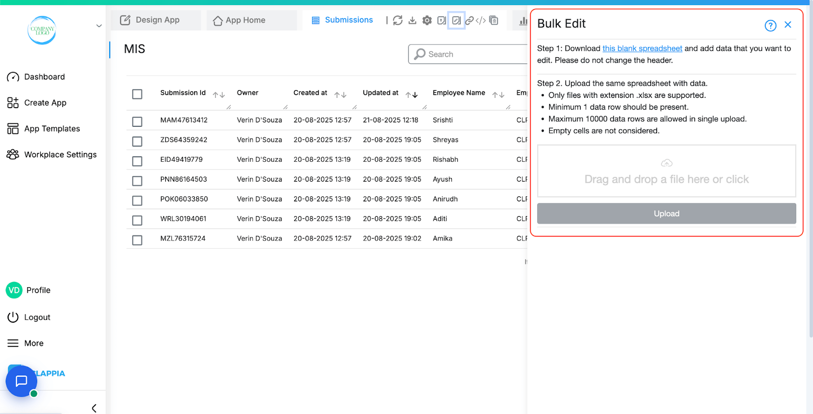The image size is (813, 414).
Task: Click the Owner column header
Action: 247,93
